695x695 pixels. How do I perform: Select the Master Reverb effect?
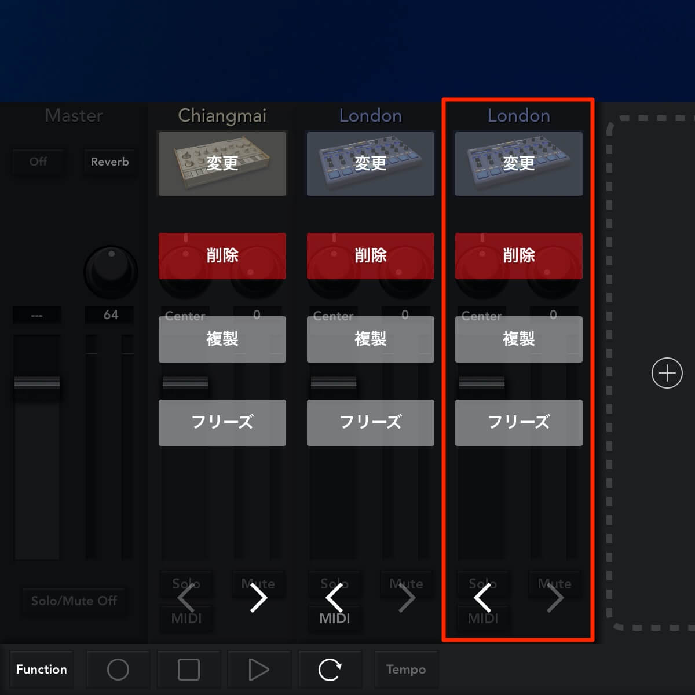109,162
